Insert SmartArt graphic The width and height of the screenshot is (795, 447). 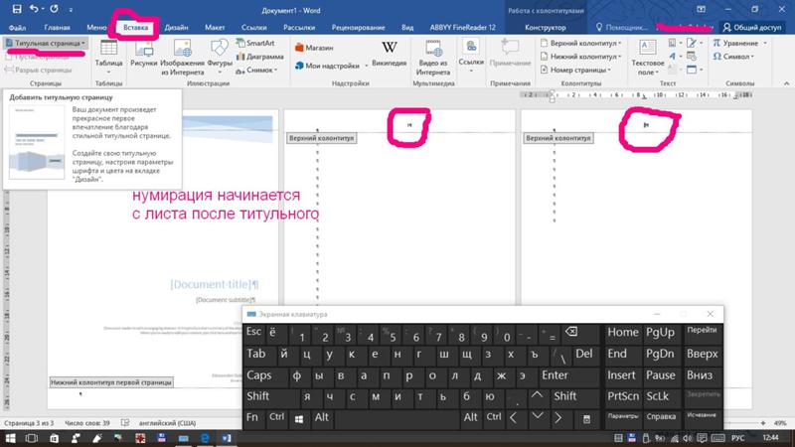[255, 43]
